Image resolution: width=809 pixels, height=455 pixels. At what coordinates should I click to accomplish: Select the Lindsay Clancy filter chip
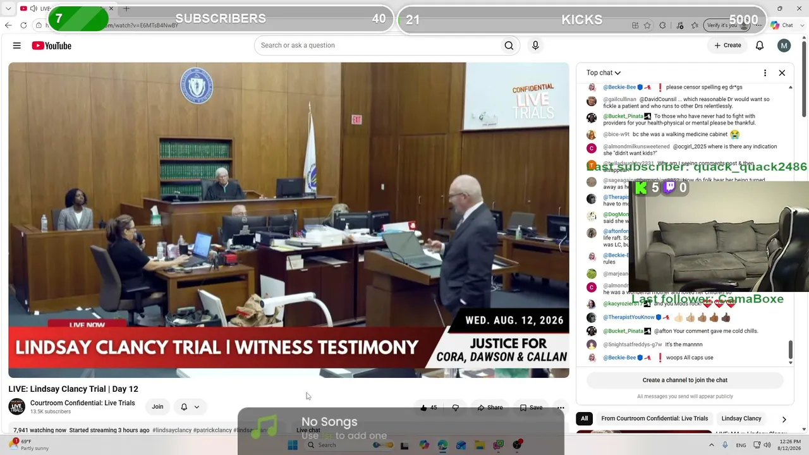tap(741, 418)
